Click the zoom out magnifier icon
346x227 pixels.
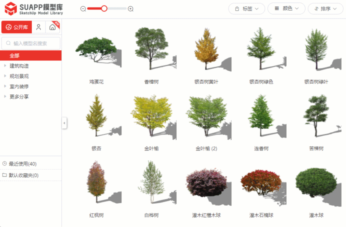(83, 9)
